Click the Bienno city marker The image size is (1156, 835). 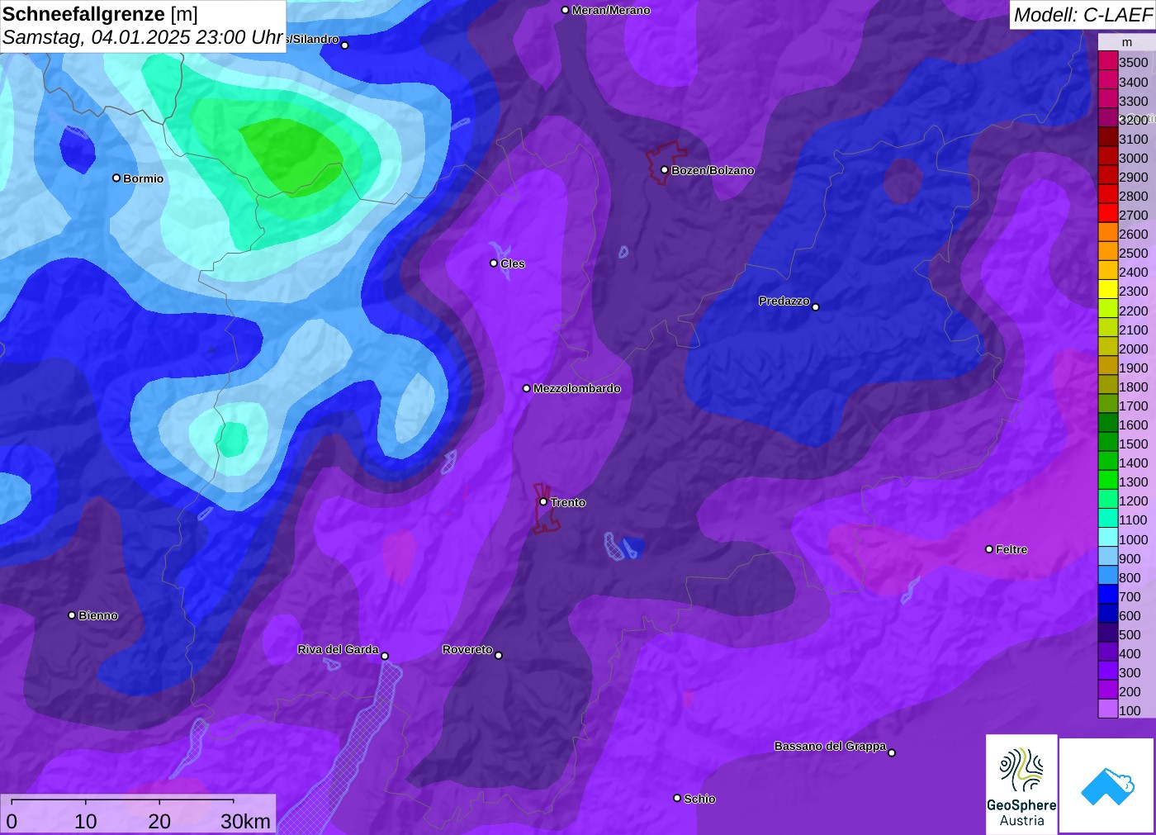tap(72, 615)
